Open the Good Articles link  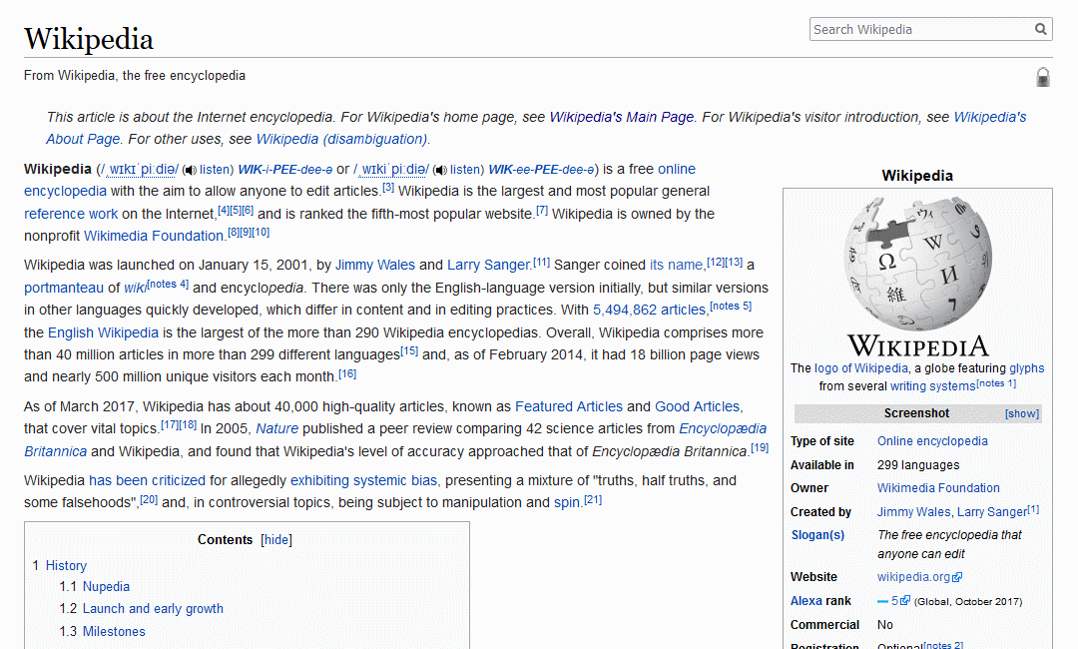coord(697,406)
